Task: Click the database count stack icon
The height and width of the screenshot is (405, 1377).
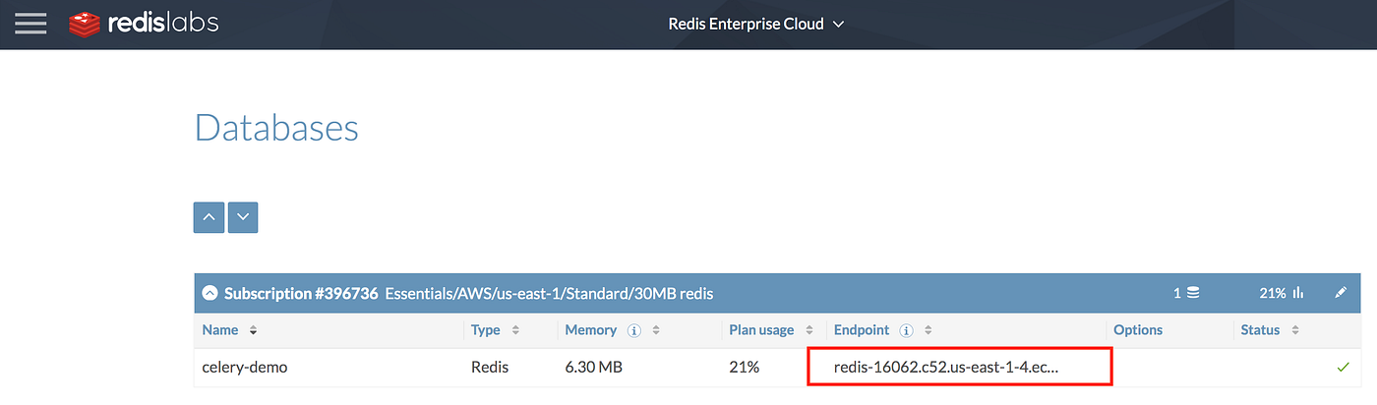Action: pos(1193,293)
